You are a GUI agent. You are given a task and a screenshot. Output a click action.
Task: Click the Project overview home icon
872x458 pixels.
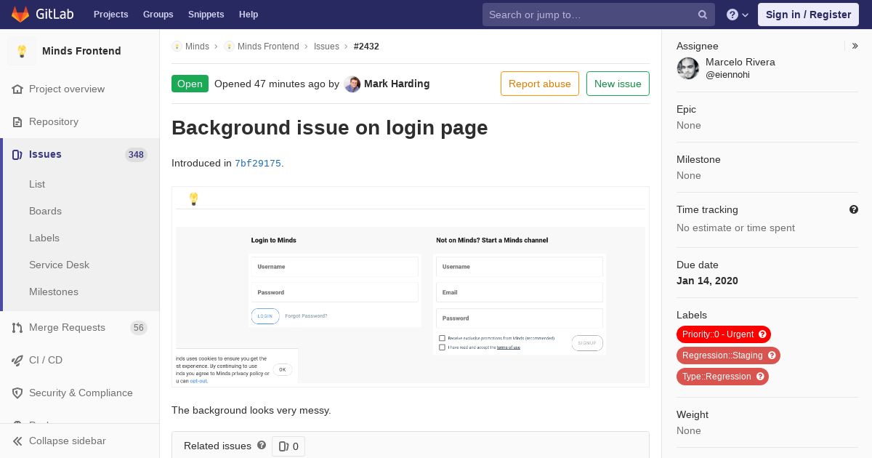coord(17,89)
